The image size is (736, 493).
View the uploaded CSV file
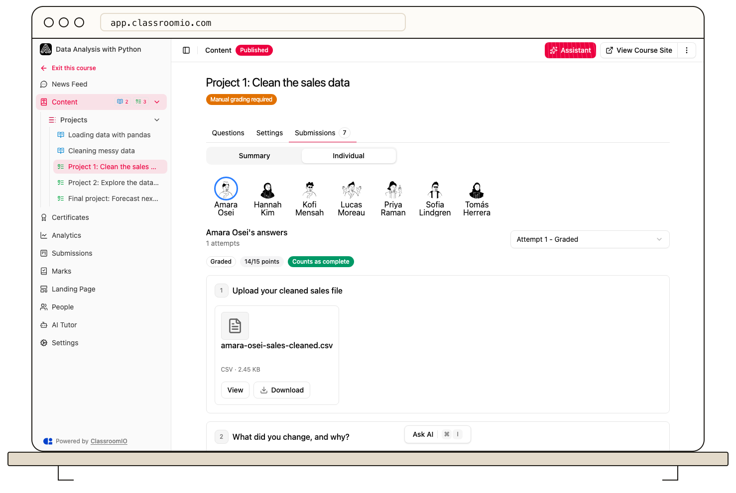pyautogui.click(x=235, y=390)
